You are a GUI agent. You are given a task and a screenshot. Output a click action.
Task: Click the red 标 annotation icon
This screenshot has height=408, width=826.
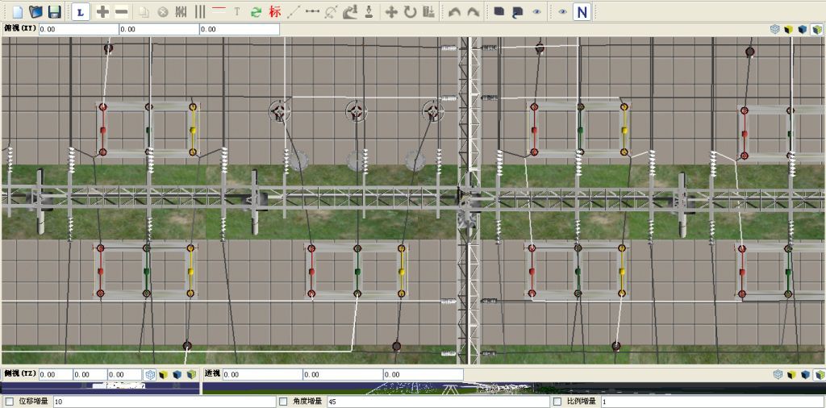click(x=275, y=12)
